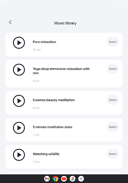128x183 pixels.
Task: Open Google Photos from the taskbar
Action: (x=73, y=179)
